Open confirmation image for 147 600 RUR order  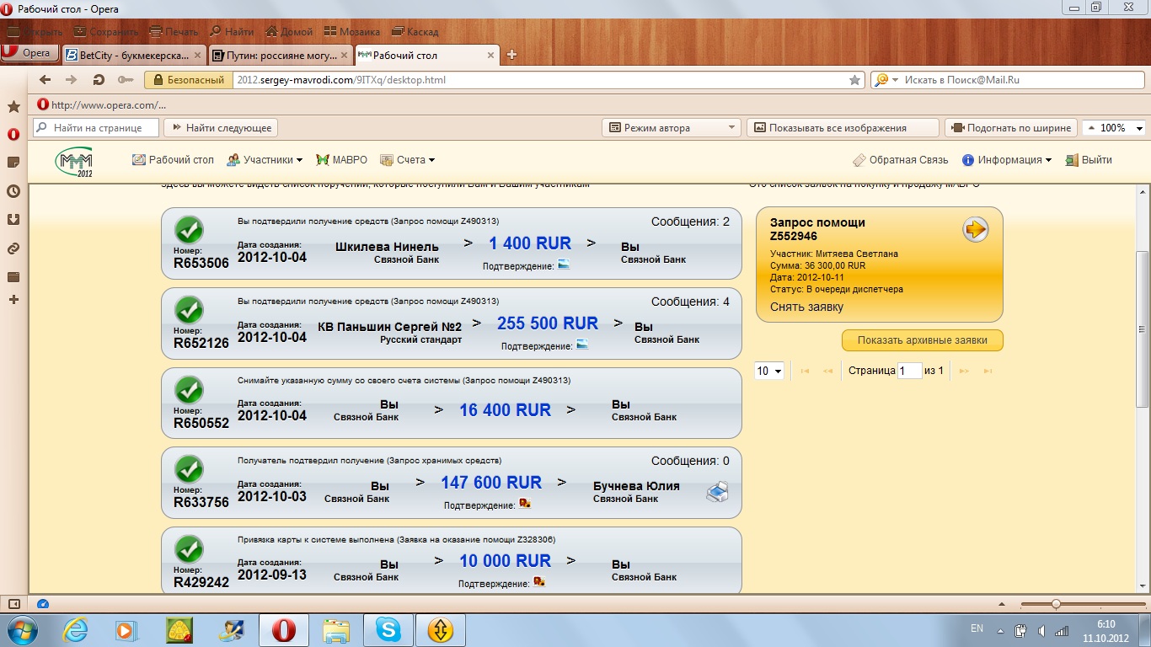coord(525,504)
